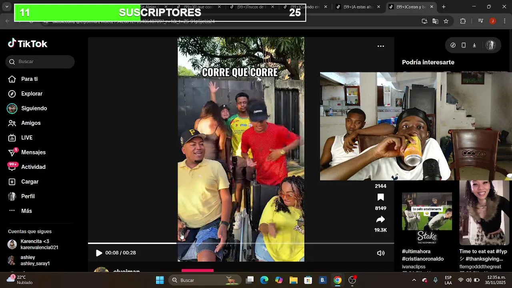Open ivanaclipss creator link
The image size is (512, 288).
[x=414, y=267]
